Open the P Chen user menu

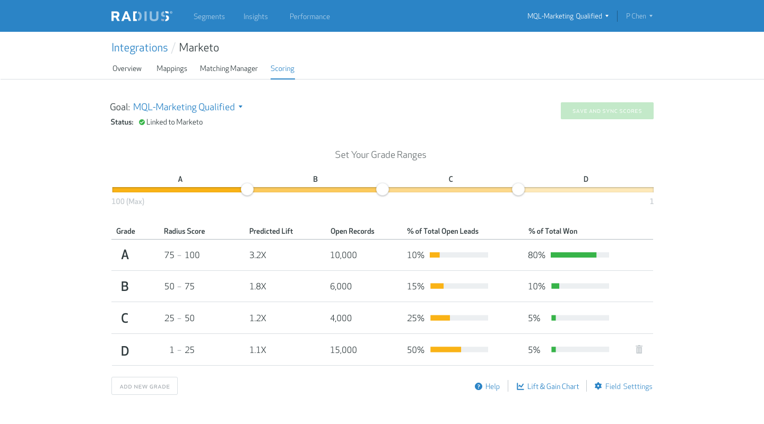point(639,16)
